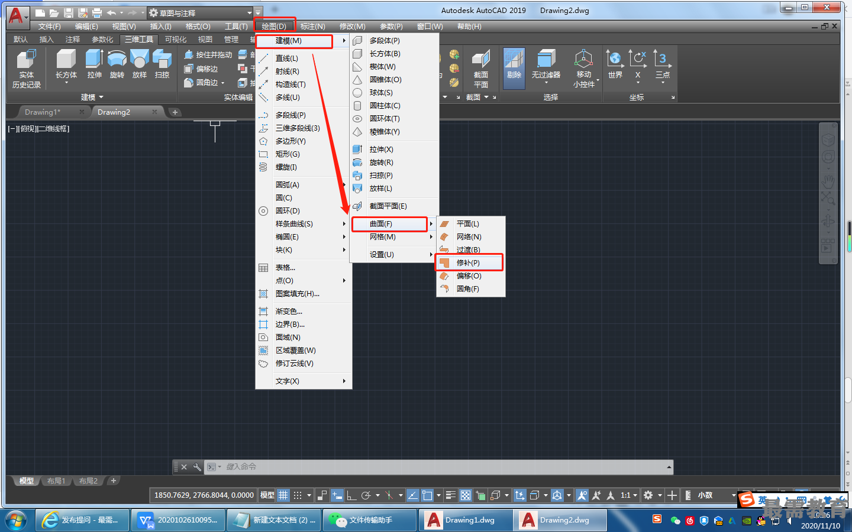The width and height of the screenshot is (852, 532).
Task: Expand the 长方体 ribbon dropdown arrow
Action: [x=66, y=83]
